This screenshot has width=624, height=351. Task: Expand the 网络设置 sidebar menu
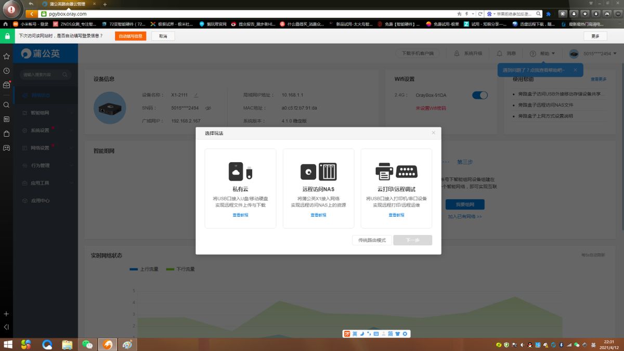(x=45, y=148)
